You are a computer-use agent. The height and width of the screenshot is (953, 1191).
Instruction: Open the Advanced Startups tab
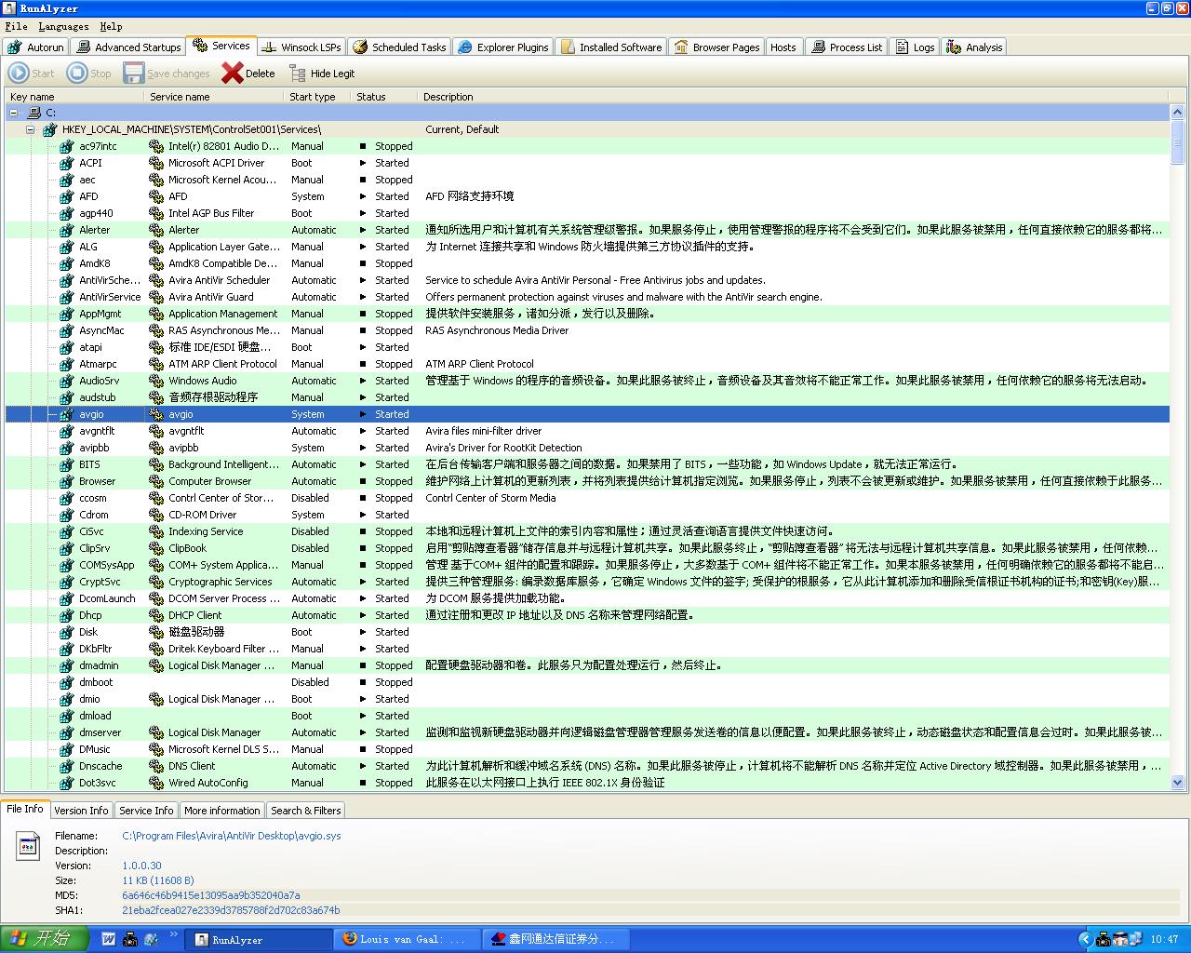(128, 47)
